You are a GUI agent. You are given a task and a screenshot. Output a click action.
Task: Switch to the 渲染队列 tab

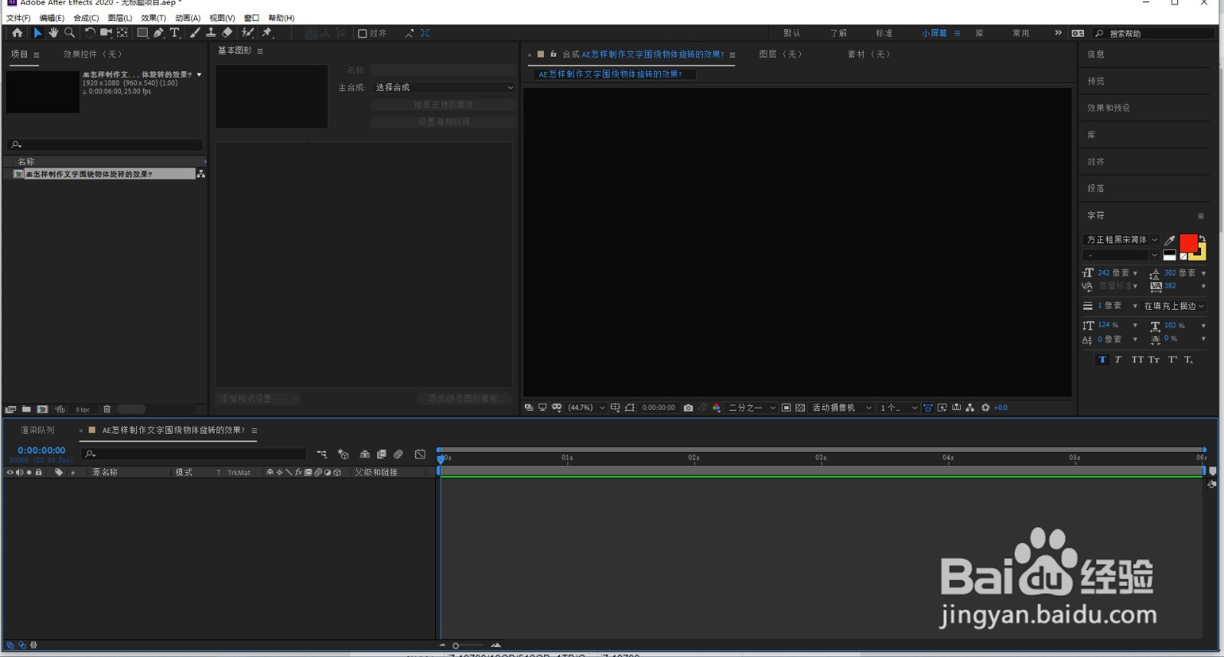(x=37, y=430)
